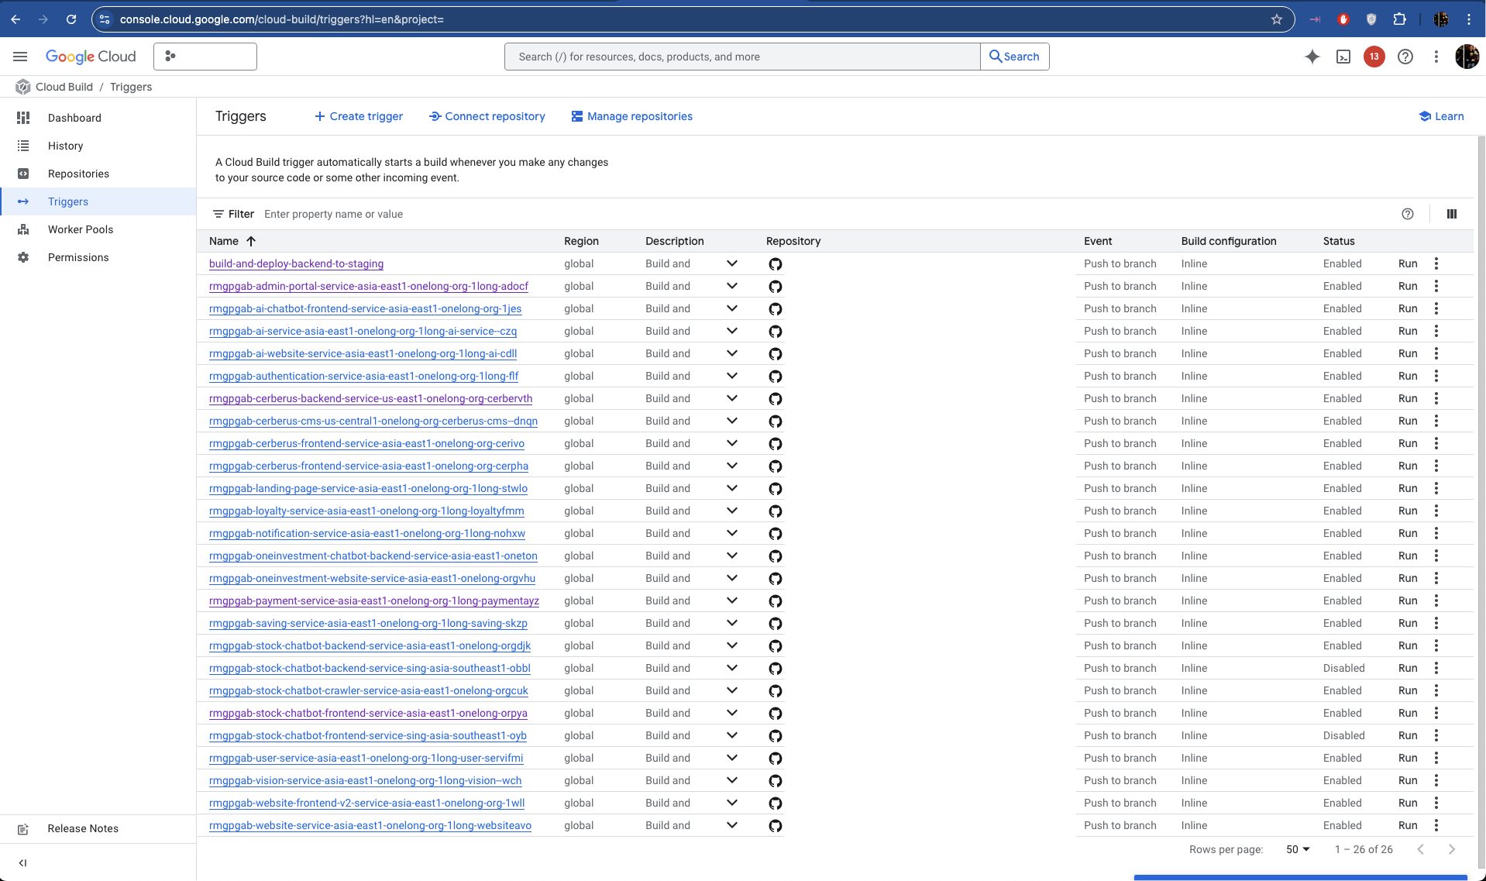Open the console settings three-dot menu
Viewport: 1486px width, 881px height.
point(1436,57)
